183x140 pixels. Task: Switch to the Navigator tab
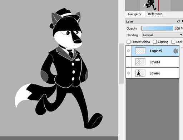[135, 14]
